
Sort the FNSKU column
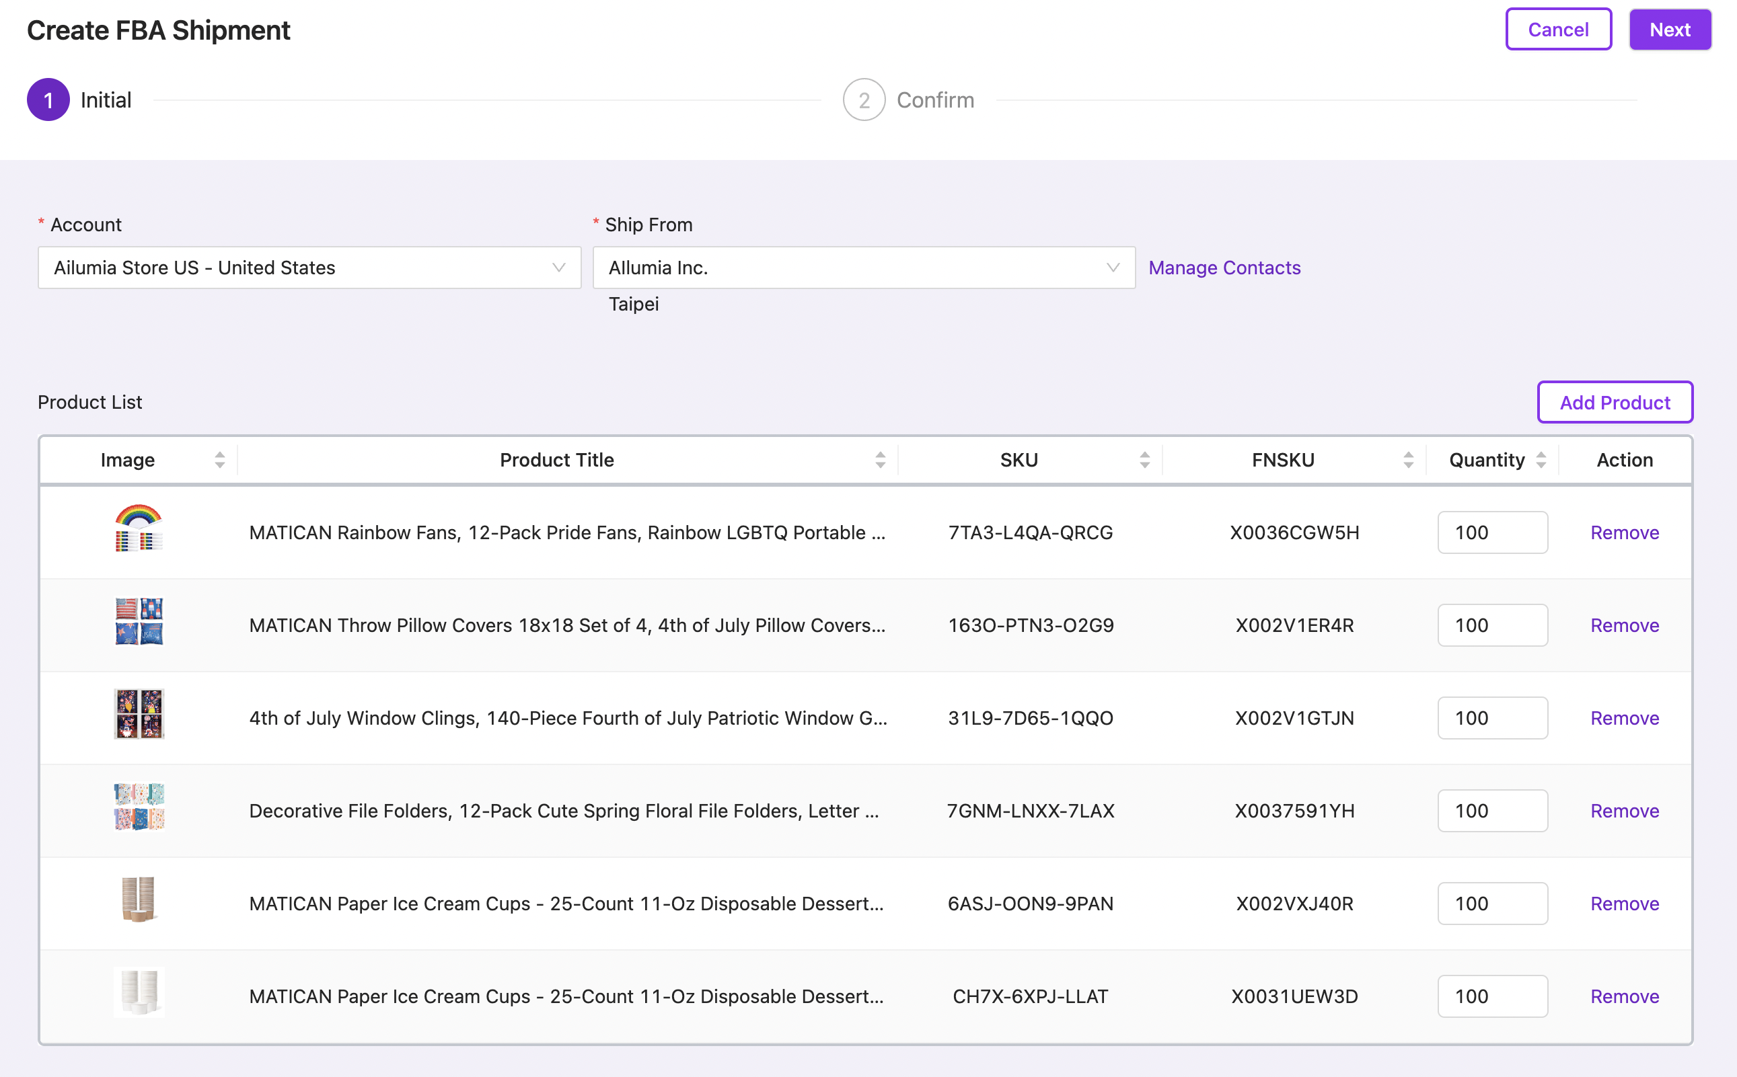pos(1408,460)
